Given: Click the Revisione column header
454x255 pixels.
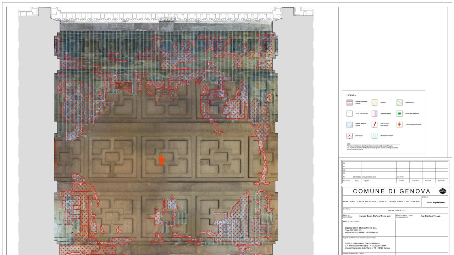Looking at the screenshot, I should pos(347,181).
